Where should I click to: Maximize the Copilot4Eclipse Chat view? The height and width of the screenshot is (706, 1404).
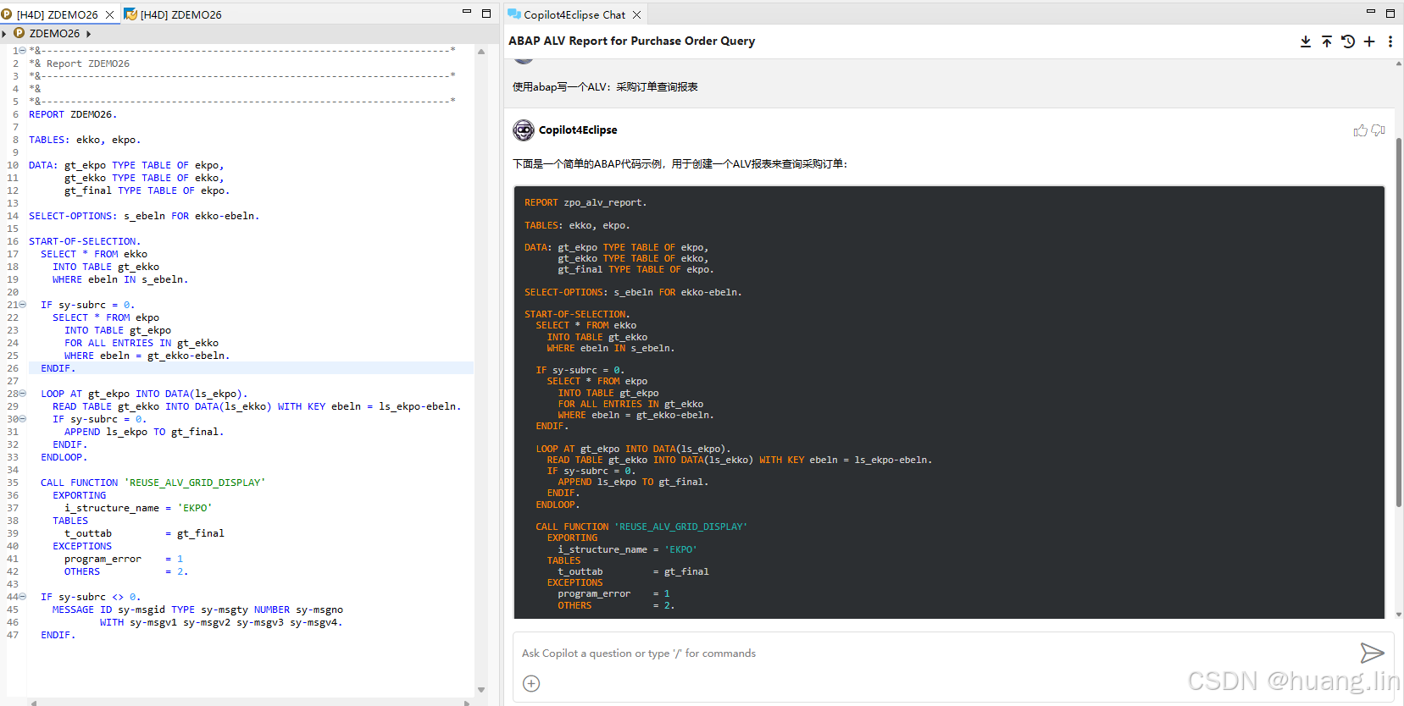pos(1390,14)
